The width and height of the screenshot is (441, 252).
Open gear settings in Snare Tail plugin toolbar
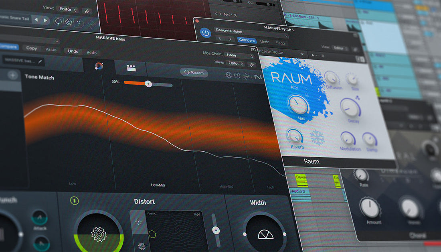click(x=69, y=22)
